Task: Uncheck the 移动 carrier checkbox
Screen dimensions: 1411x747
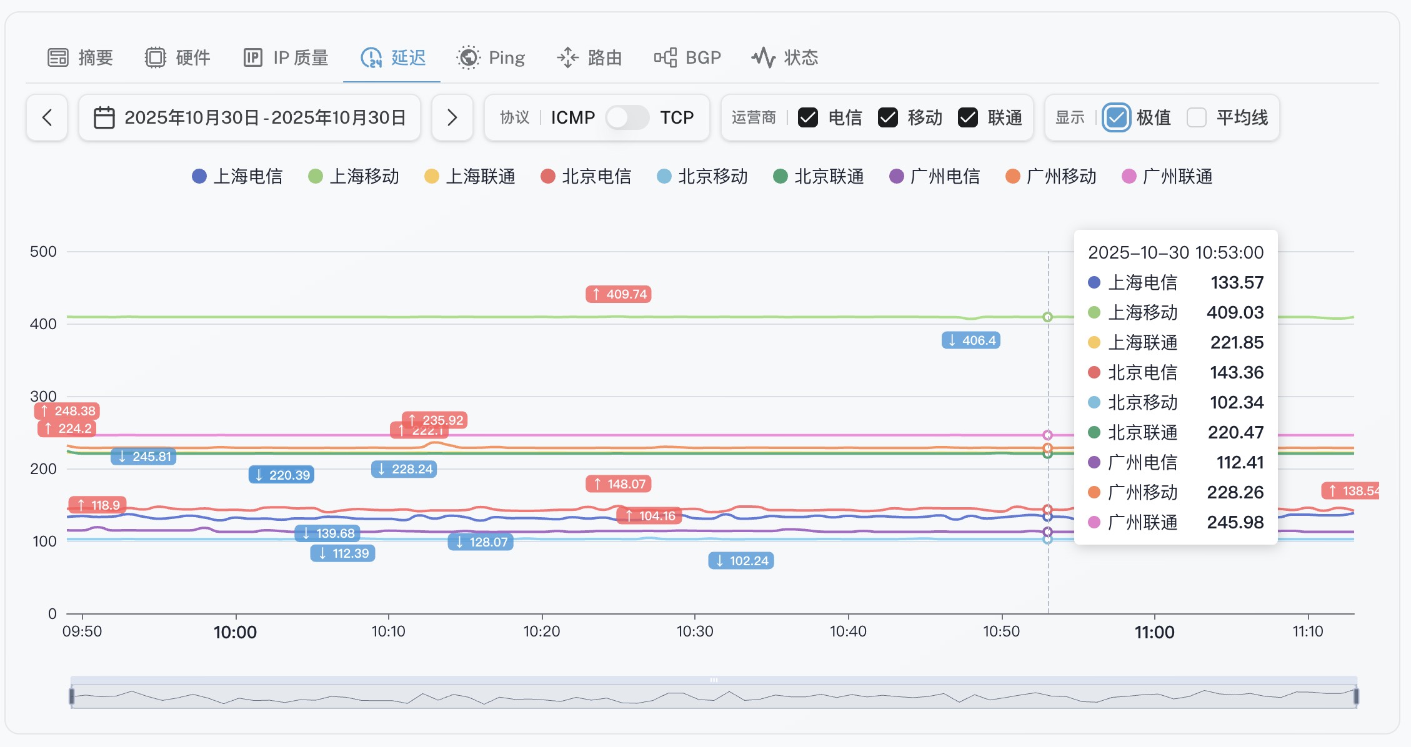Action: pos(887,117)
